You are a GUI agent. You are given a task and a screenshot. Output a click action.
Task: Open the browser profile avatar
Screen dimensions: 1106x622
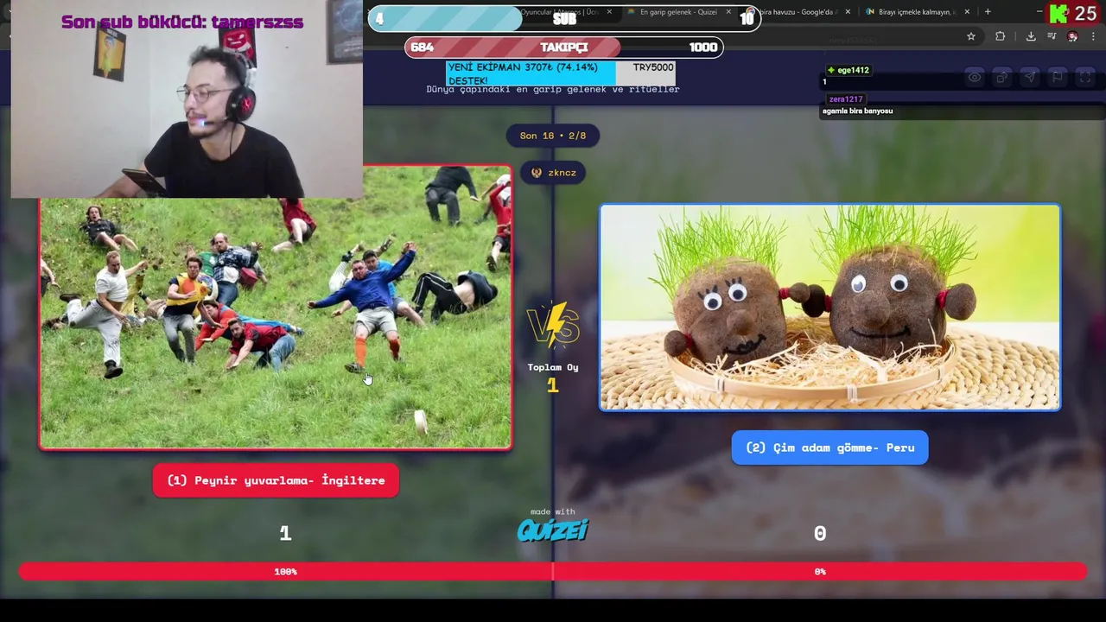click(1072, 36)
